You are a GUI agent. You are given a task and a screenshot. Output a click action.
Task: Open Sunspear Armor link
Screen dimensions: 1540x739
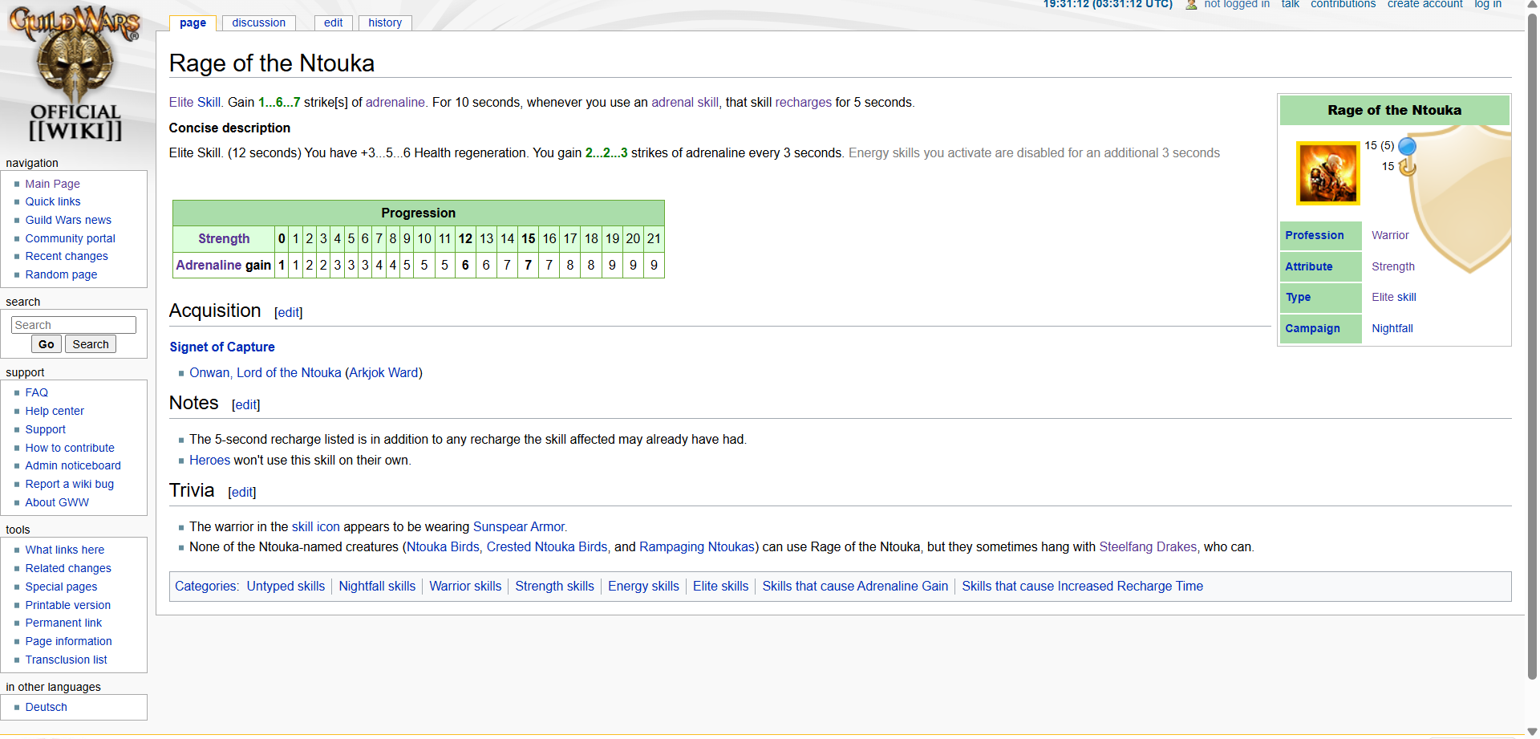click(519, 526)
